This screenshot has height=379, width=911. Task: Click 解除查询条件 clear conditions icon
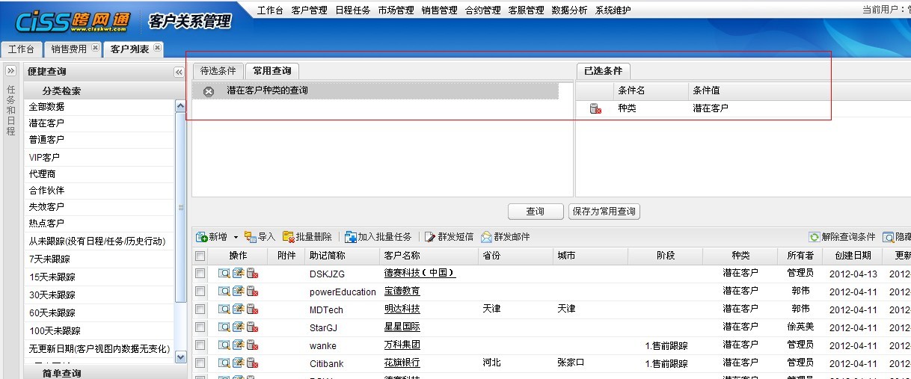pos(814,237)
